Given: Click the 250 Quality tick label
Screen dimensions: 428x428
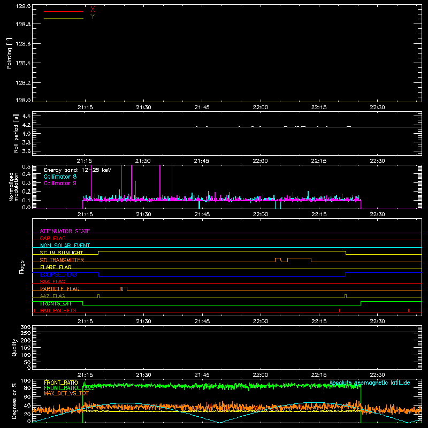Looking at the screenshot, I should tap(26, 333).
